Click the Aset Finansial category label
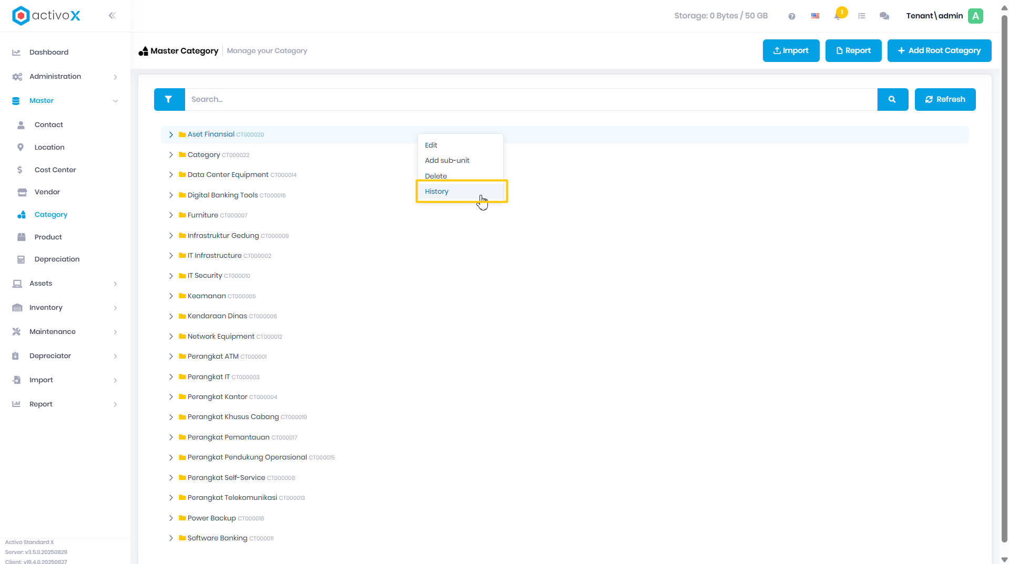Viewport: 1009px width, 564px height. tap(211, 134)
